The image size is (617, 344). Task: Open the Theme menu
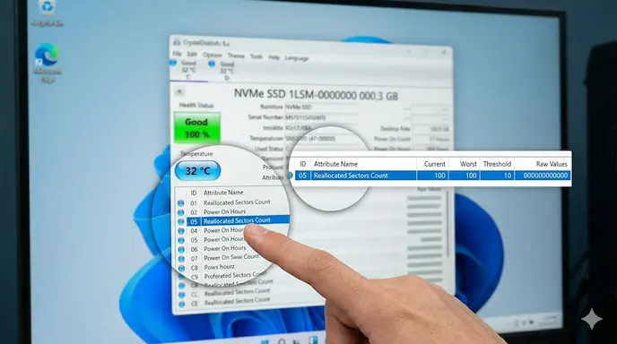click(x=236, y=56)
